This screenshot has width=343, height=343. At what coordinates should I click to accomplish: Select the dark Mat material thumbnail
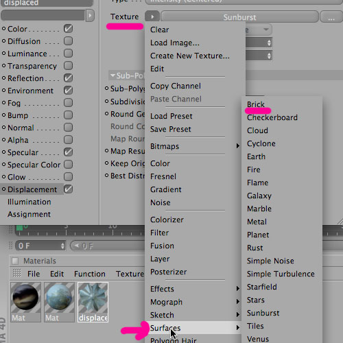click(x=25, y=302)
